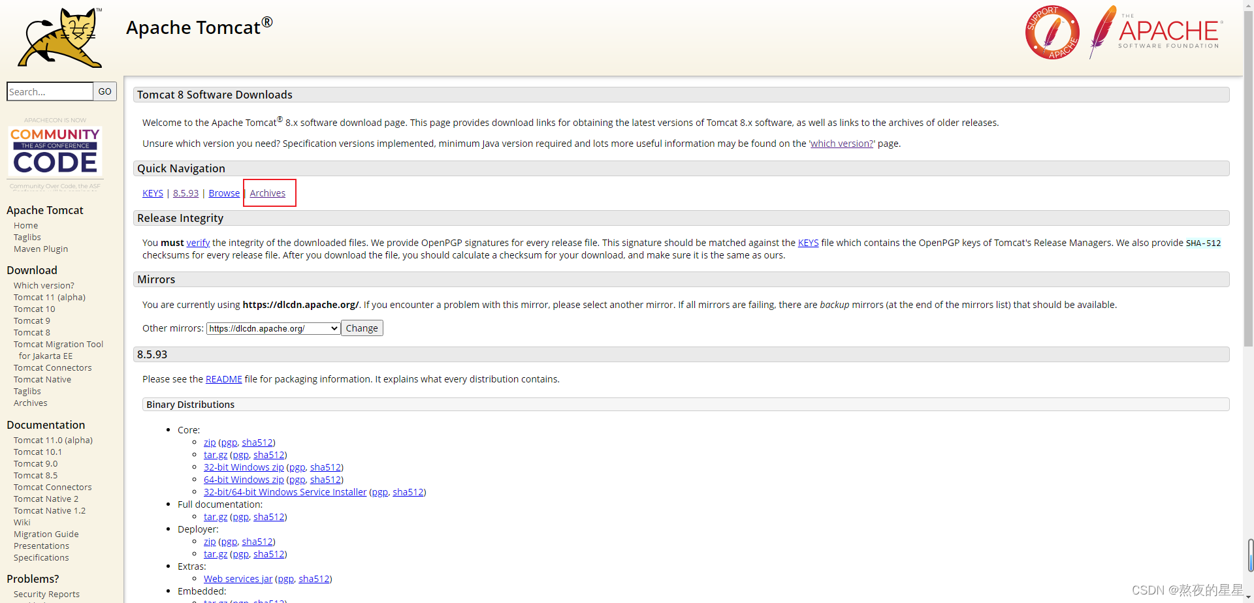This screenshot has height=603, width=1254.
Task: Open 'Which version?' in Download sidebar
Action: click(44, 286)
